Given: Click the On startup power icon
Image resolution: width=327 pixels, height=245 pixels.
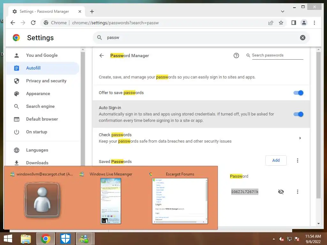Looking at the screenshot, I should click(x=17, y=132).
